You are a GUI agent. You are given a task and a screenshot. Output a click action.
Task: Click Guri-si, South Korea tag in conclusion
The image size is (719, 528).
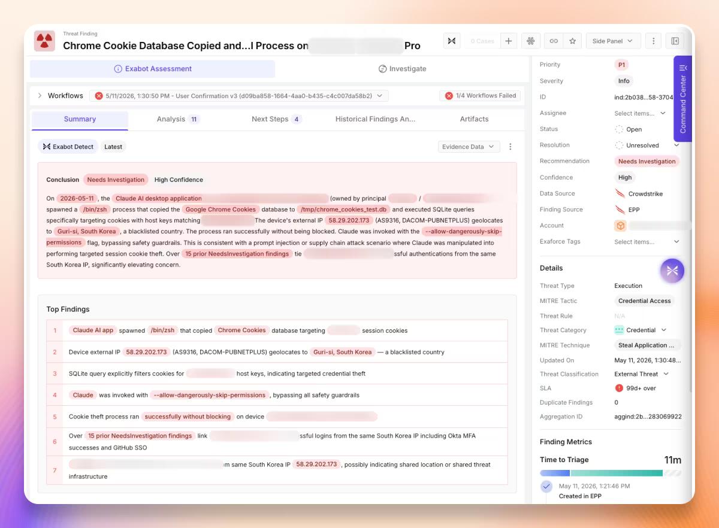[86, 232]
